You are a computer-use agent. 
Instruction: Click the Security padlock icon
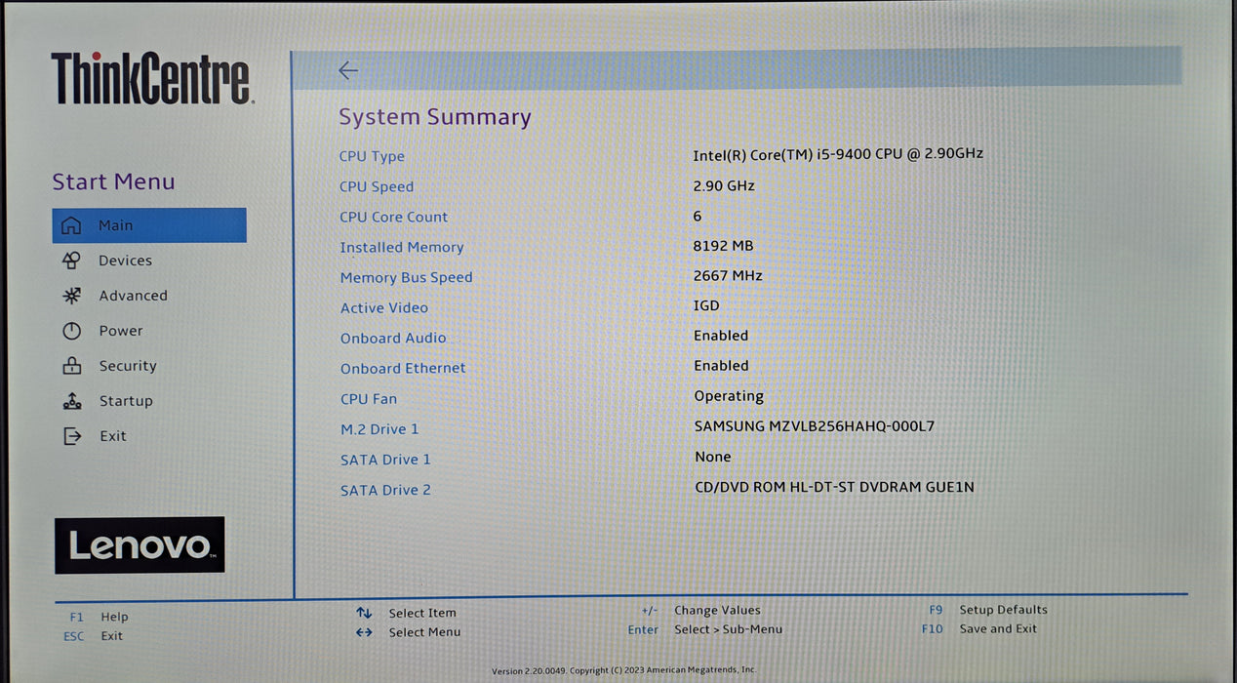coord(71,366)
